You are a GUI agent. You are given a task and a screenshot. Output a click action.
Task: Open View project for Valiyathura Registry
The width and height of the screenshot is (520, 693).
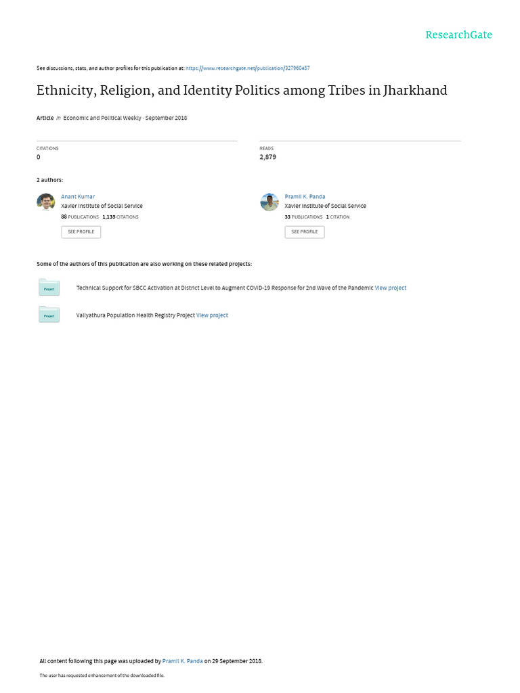(x=212, y=315)
